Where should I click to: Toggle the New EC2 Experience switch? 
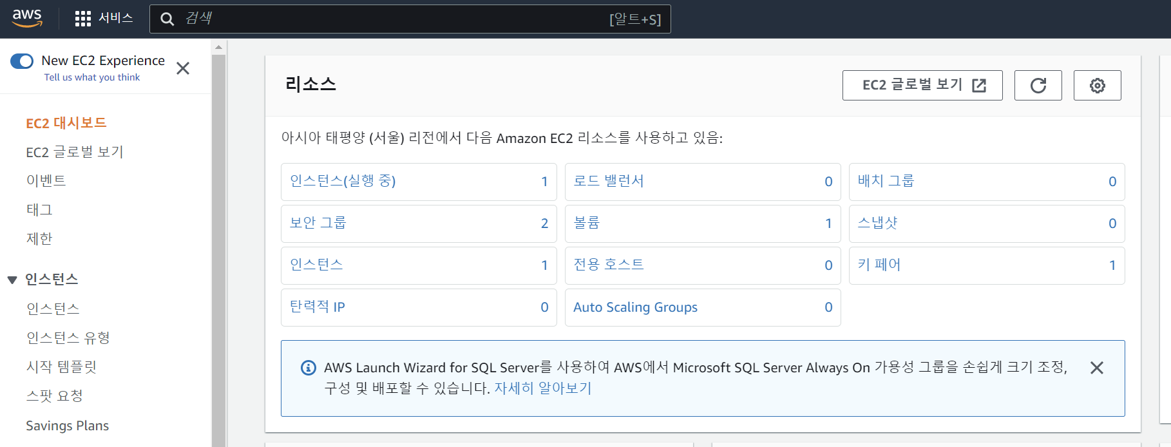(x=22, y=61)
